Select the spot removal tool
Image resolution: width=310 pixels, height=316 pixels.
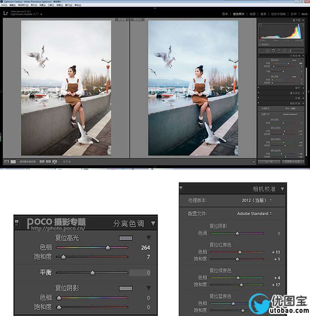[x=267, y=51]
